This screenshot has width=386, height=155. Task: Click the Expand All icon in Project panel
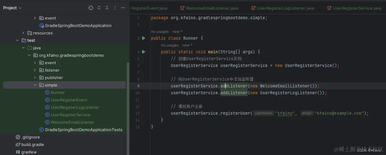[99, 8]
